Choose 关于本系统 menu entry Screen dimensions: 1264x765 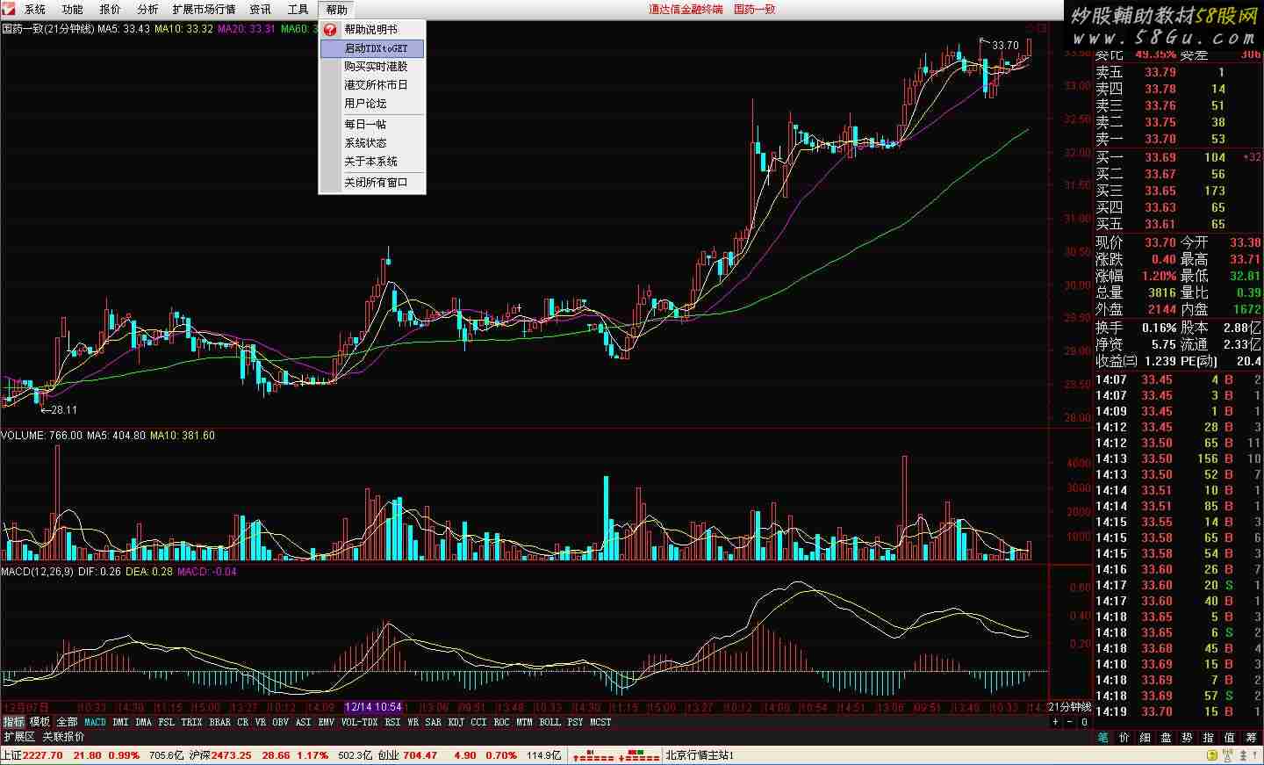372,161
